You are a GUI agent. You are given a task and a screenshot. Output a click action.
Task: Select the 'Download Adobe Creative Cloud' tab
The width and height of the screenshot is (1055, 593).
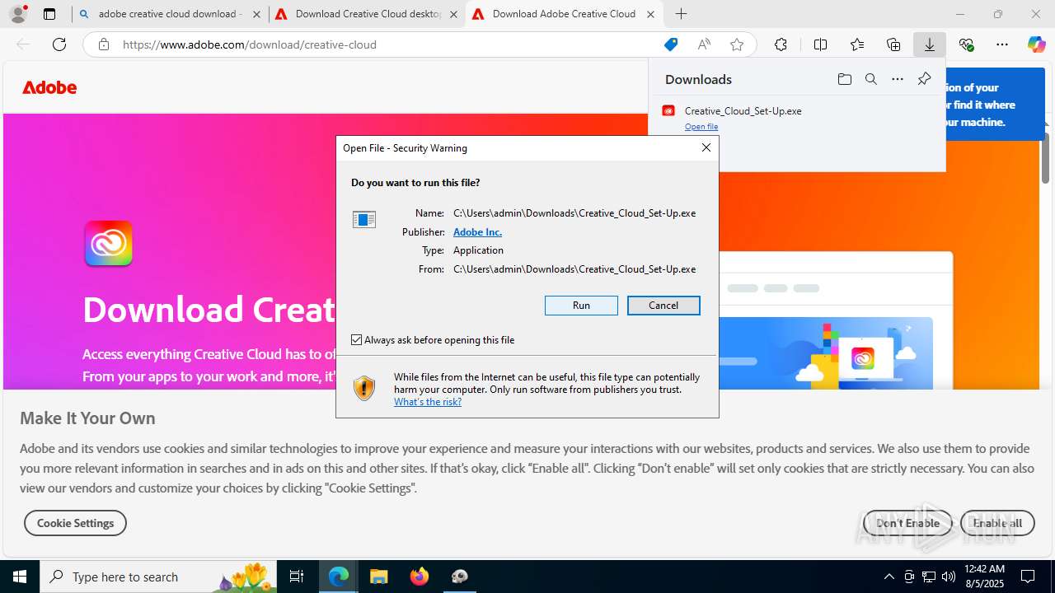[564, 14]
